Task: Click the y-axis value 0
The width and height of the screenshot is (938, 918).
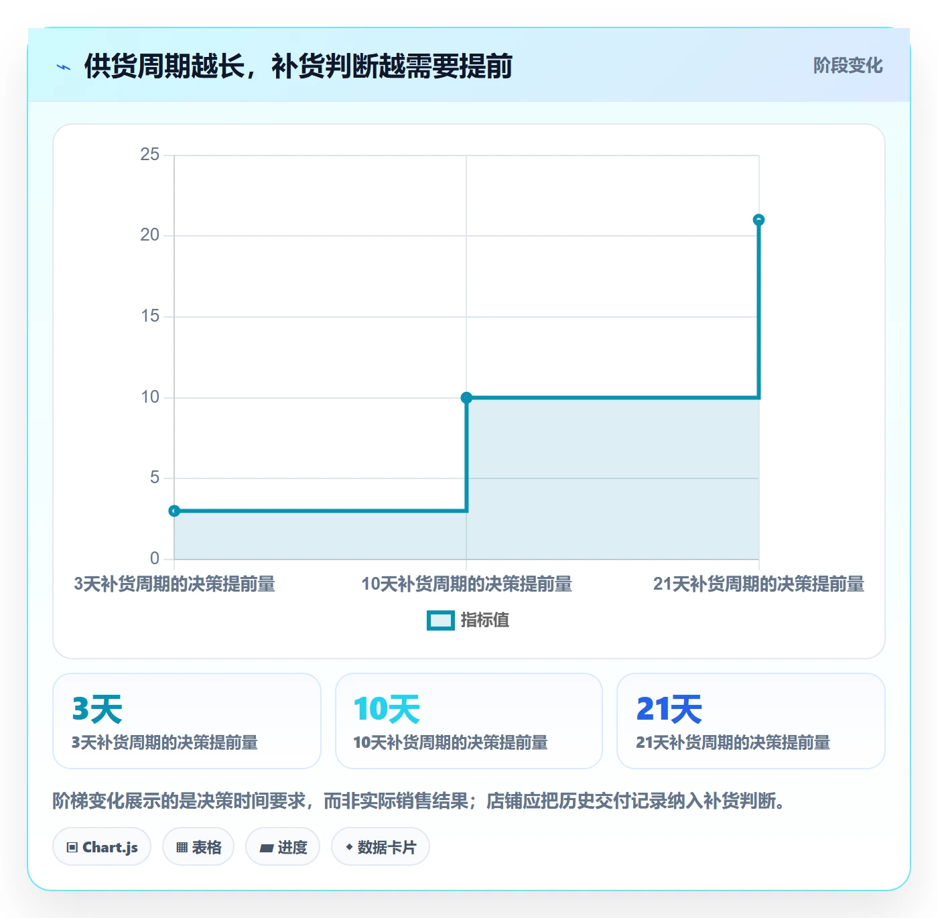Action: pos(155,559)
